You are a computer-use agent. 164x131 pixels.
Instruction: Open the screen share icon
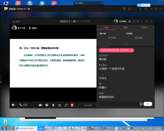[x=47, y=105]
